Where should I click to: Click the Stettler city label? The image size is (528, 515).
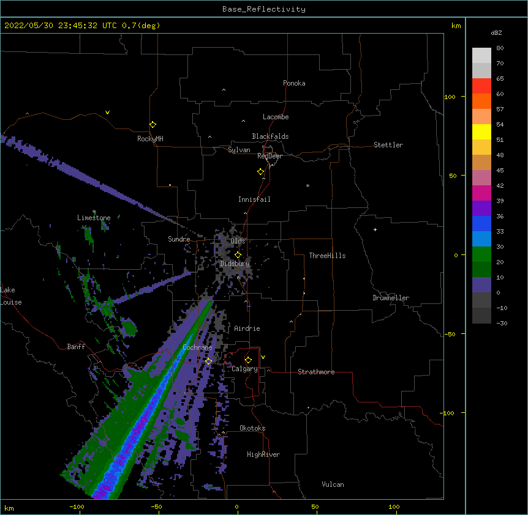(x=388, y=145)
